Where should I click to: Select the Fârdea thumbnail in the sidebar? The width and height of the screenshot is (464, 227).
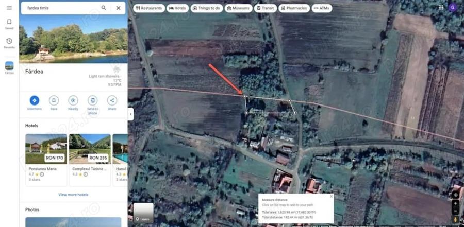[9, 67]
